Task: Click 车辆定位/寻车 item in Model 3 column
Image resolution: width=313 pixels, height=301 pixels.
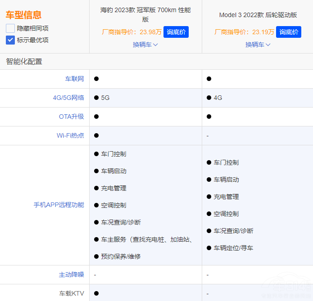Action: pos(233,248)
